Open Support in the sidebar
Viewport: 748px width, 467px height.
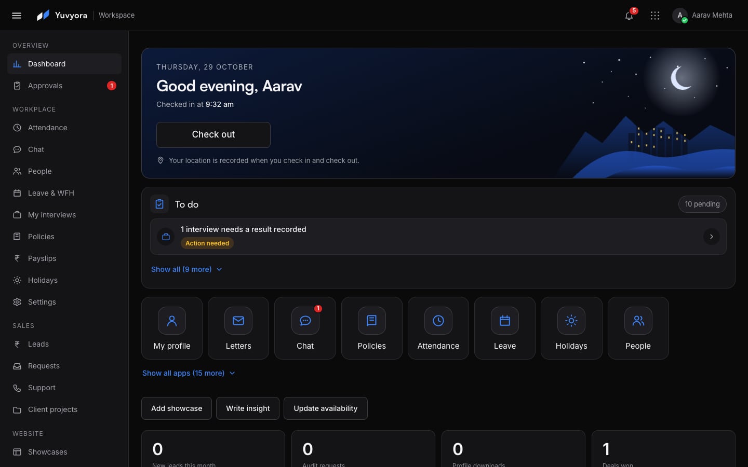pyautogui.click(x=64, y=388)
